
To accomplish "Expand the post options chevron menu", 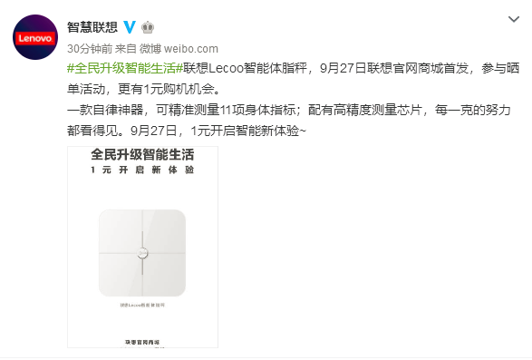I will pos(514,19).
